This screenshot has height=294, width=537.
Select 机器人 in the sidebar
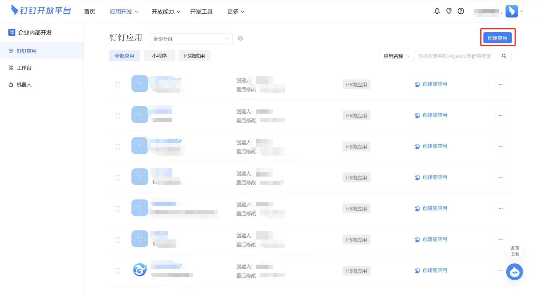coord(42,85)
